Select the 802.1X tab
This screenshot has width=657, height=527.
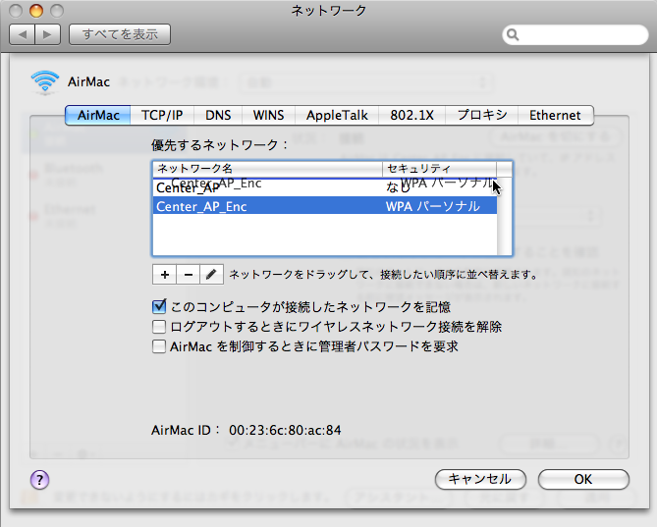tap(411, 115)
